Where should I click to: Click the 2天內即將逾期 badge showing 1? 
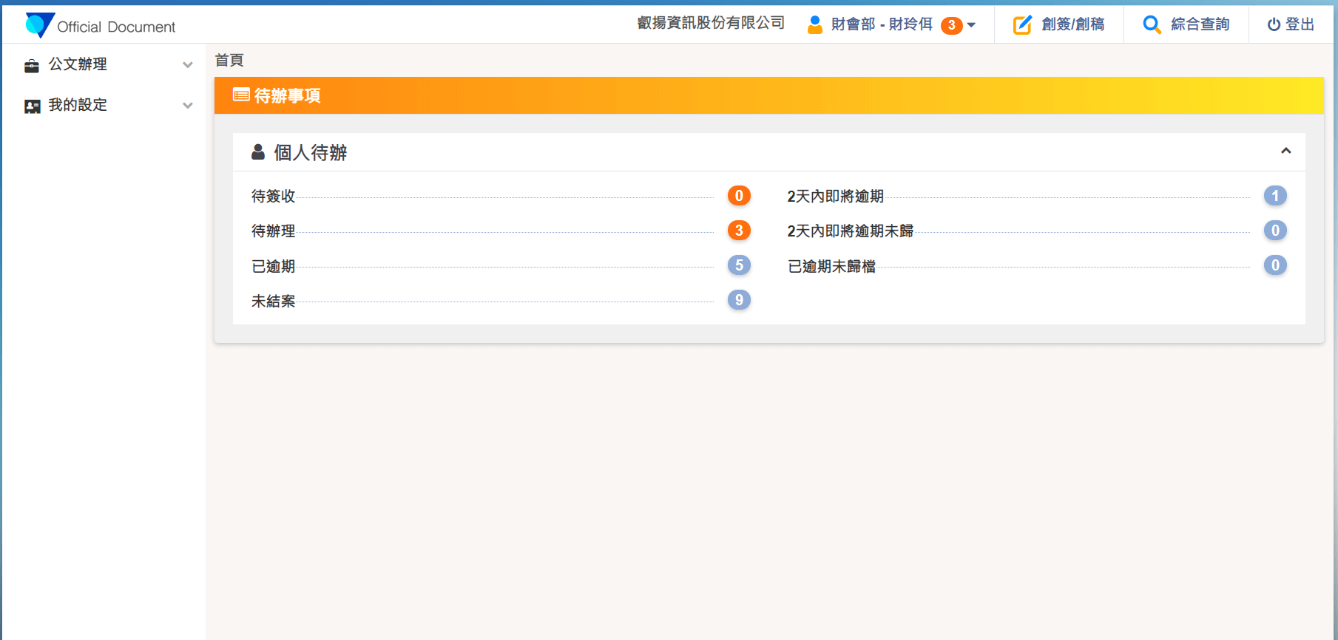tap(1274, 196)
